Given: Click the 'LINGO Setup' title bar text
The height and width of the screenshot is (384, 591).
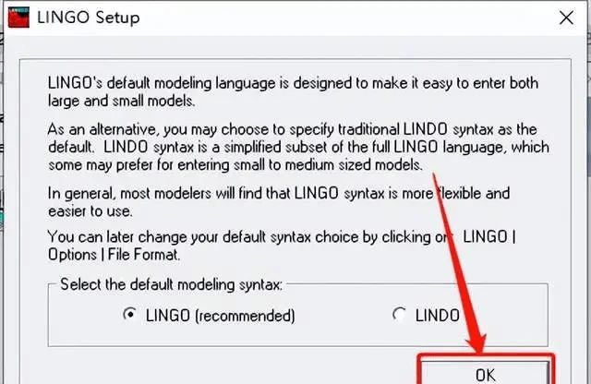Looking at the screenshot, I should pos(89,18).
